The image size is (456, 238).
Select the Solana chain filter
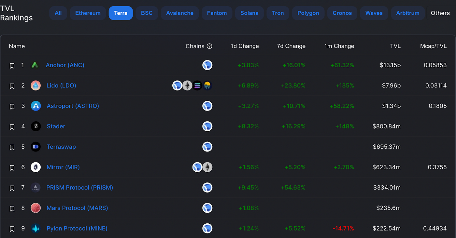(x=249, y=13)
